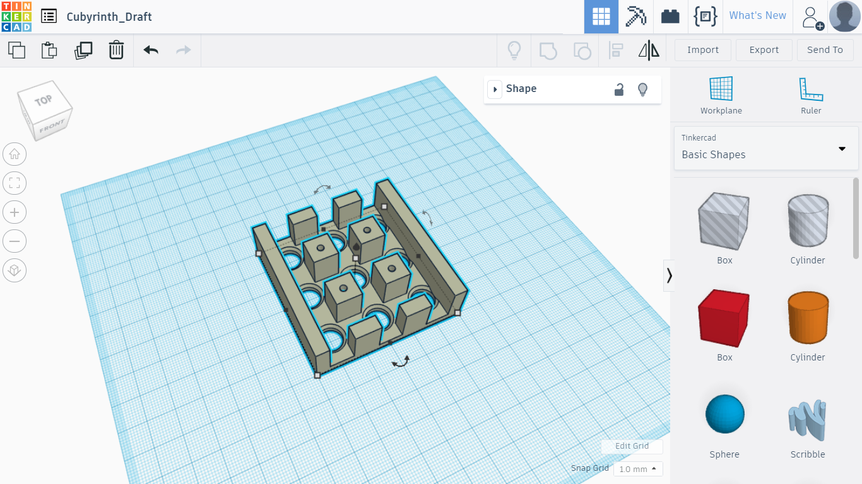Screen dimensions: 862x484
Task: Open Bricks mode icon
Action: [x=670, y=16]
